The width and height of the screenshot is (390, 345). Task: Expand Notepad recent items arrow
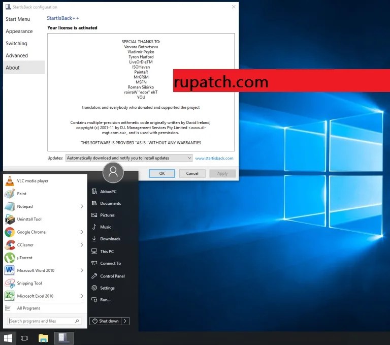pyautogui.click(x=82, y=206)
